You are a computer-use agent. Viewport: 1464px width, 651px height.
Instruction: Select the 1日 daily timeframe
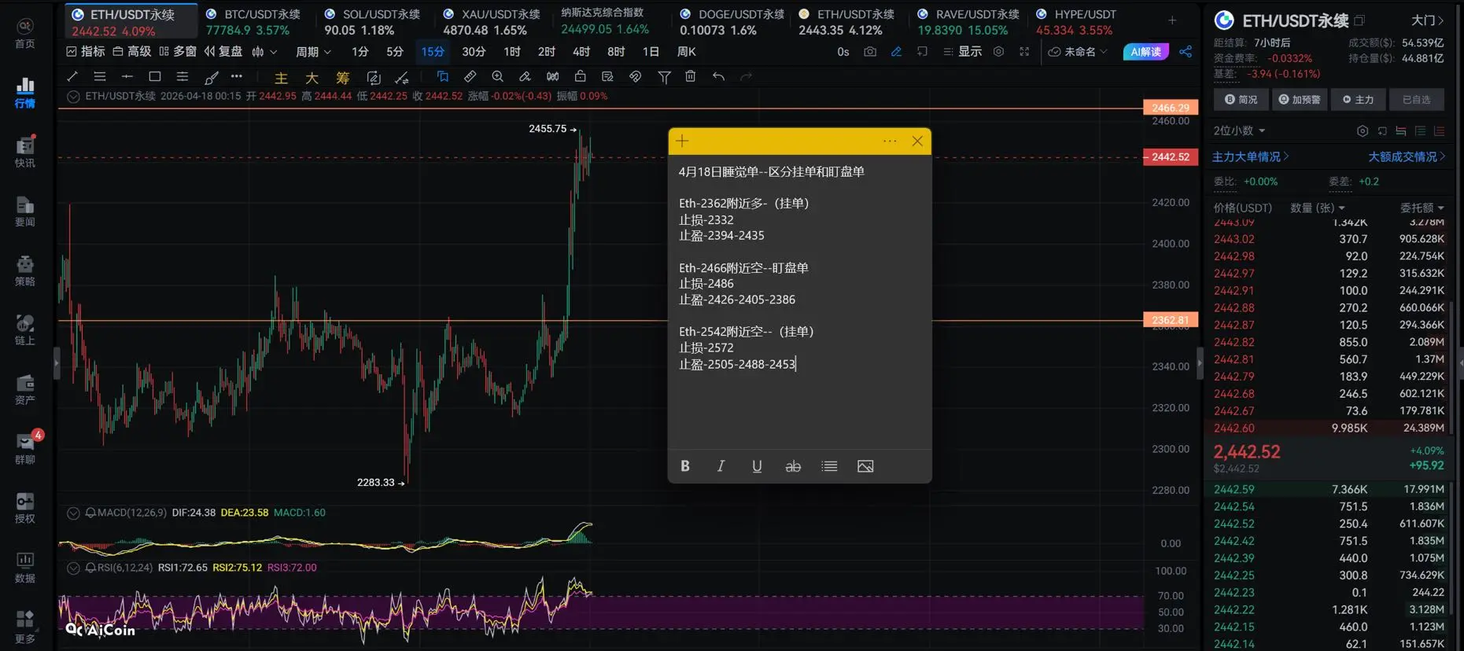click(651, 52)
